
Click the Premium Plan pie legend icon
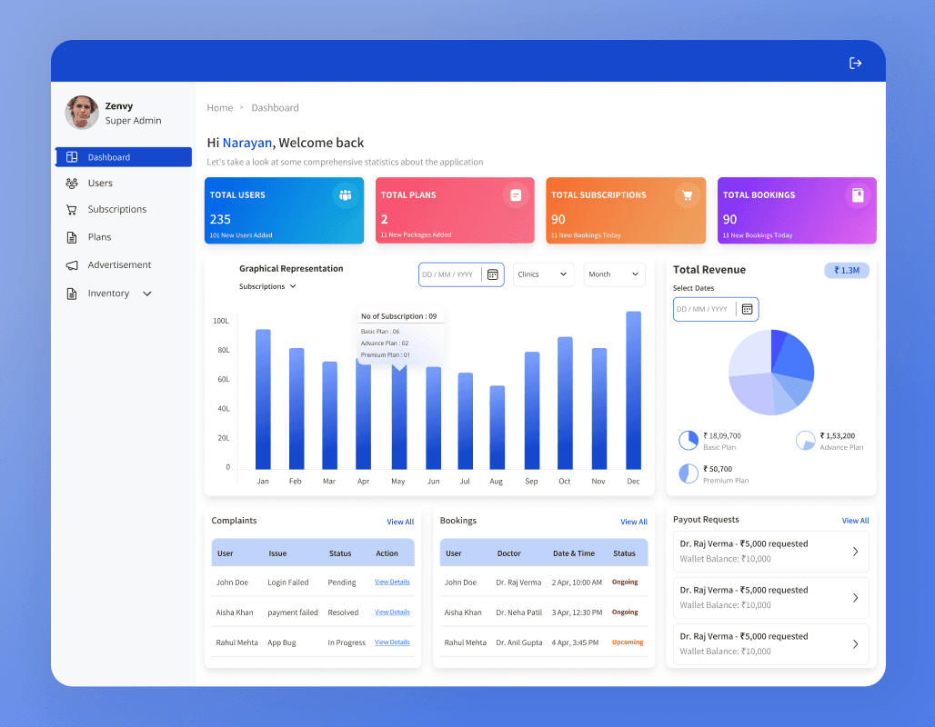689,473
